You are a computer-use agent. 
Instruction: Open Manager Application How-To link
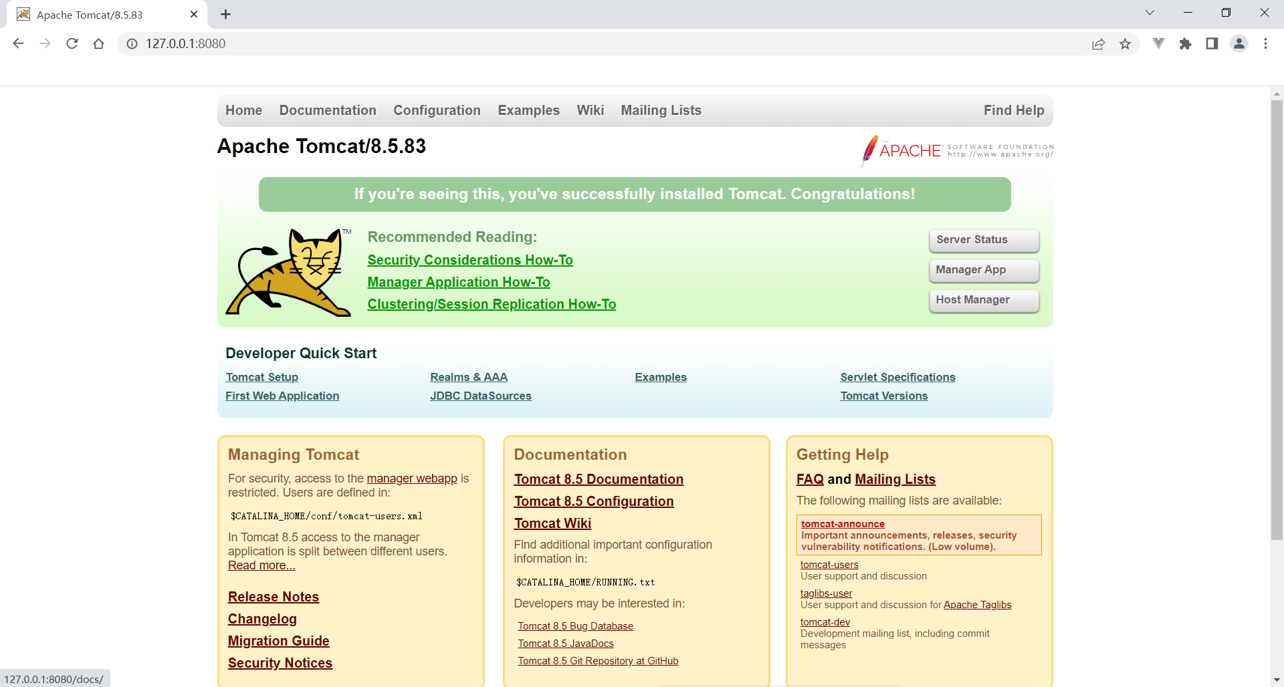(459, 282)
